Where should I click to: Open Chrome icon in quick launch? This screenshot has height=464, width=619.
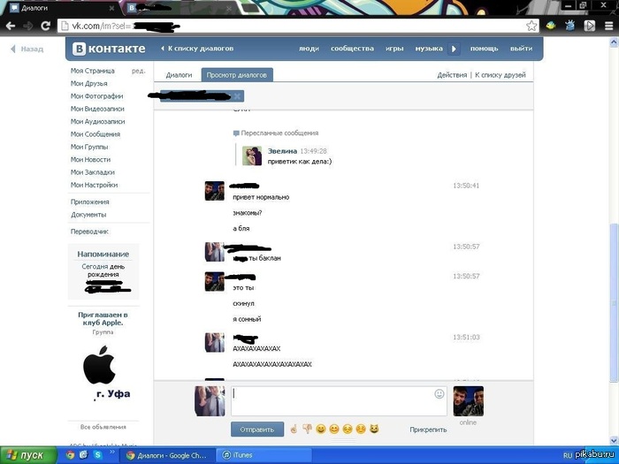pos(70,455)
